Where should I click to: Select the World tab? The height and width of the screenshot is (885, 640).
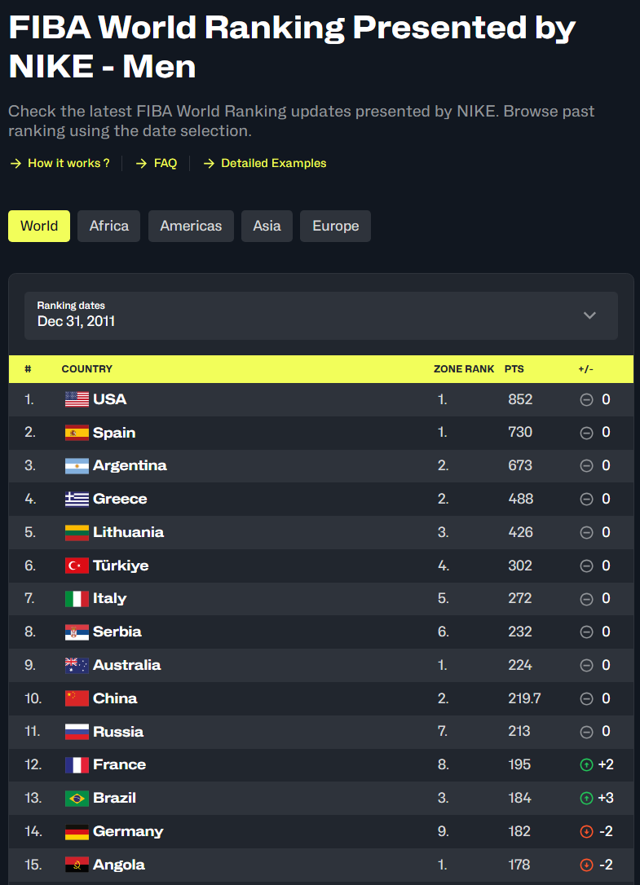(39, 226)
